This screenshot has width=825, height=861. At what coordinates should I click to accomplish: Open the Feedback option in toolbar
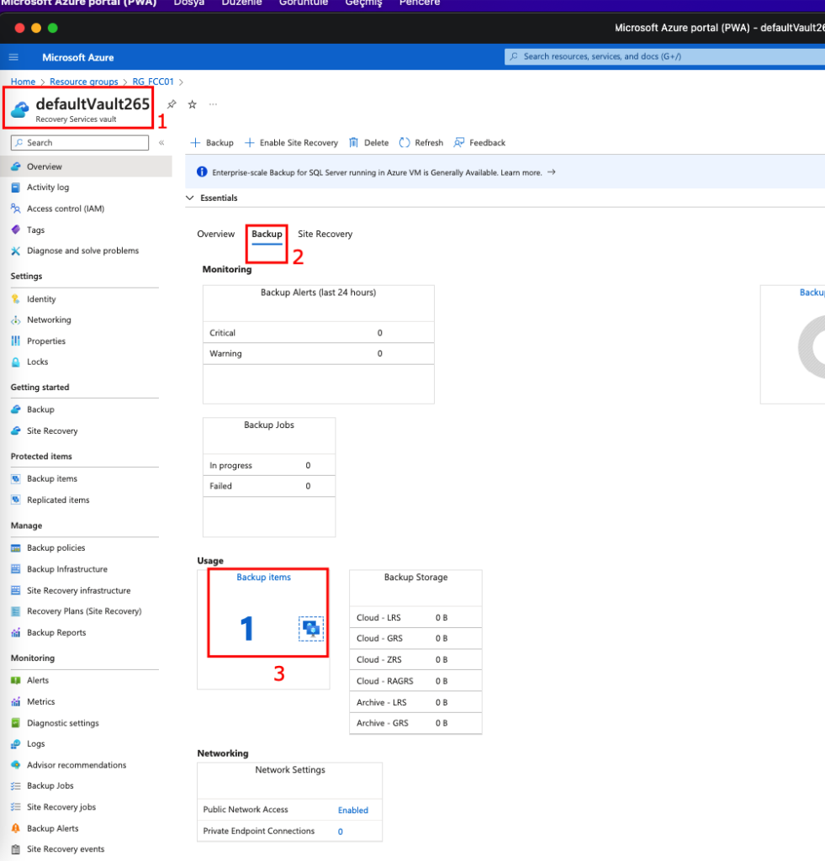tap(479, 143)
